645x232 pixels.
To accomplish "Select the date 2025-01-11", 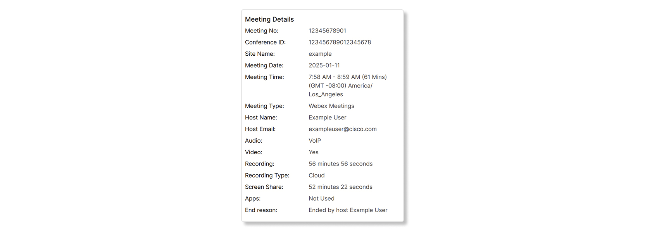I will click(324, 65).
